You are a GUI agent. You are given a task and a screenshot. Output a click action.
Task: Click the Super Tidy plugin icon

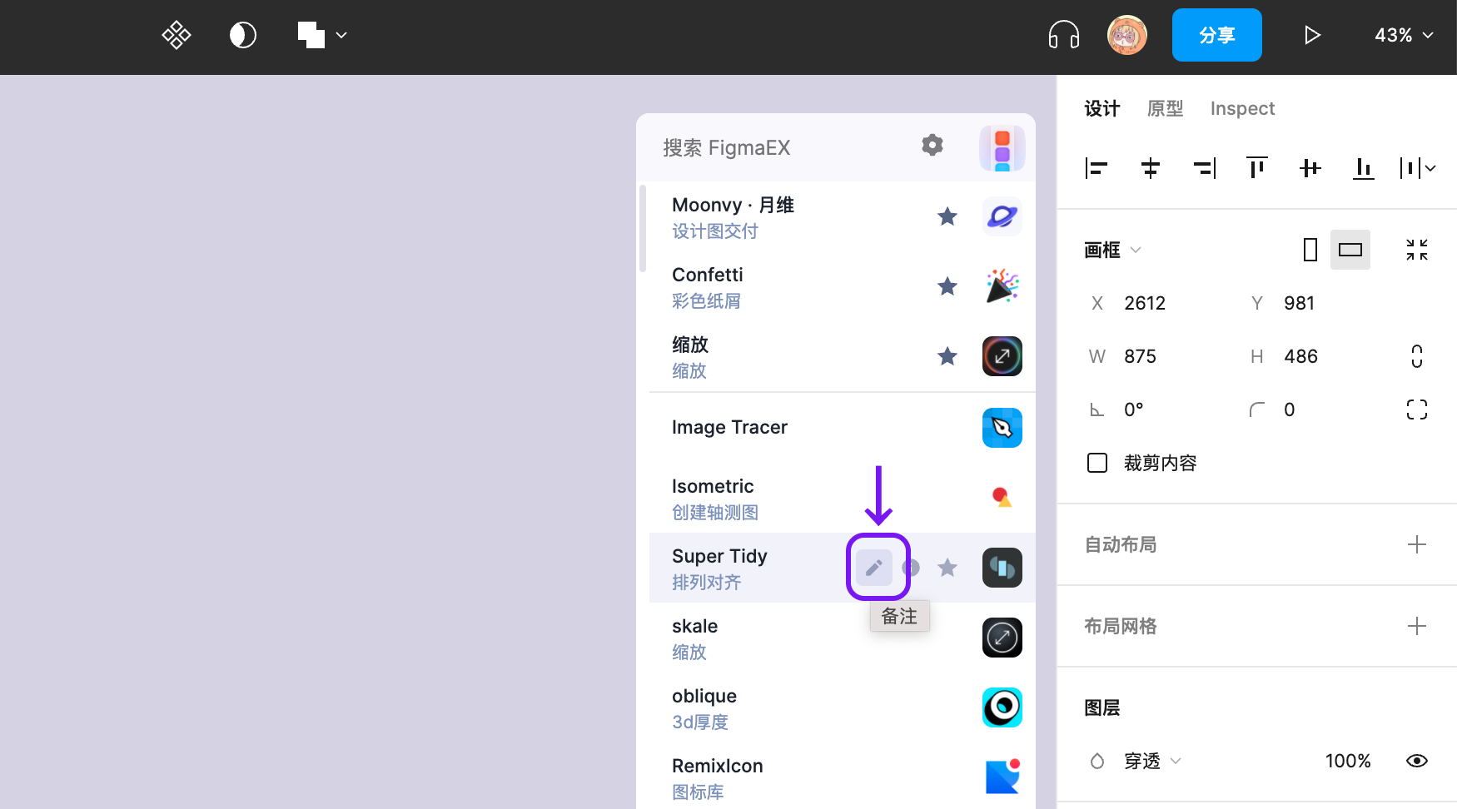tap(1002, 568)
